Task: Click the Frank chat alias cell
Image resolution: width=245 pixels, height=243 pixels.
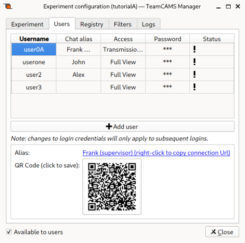Action: 78,49
